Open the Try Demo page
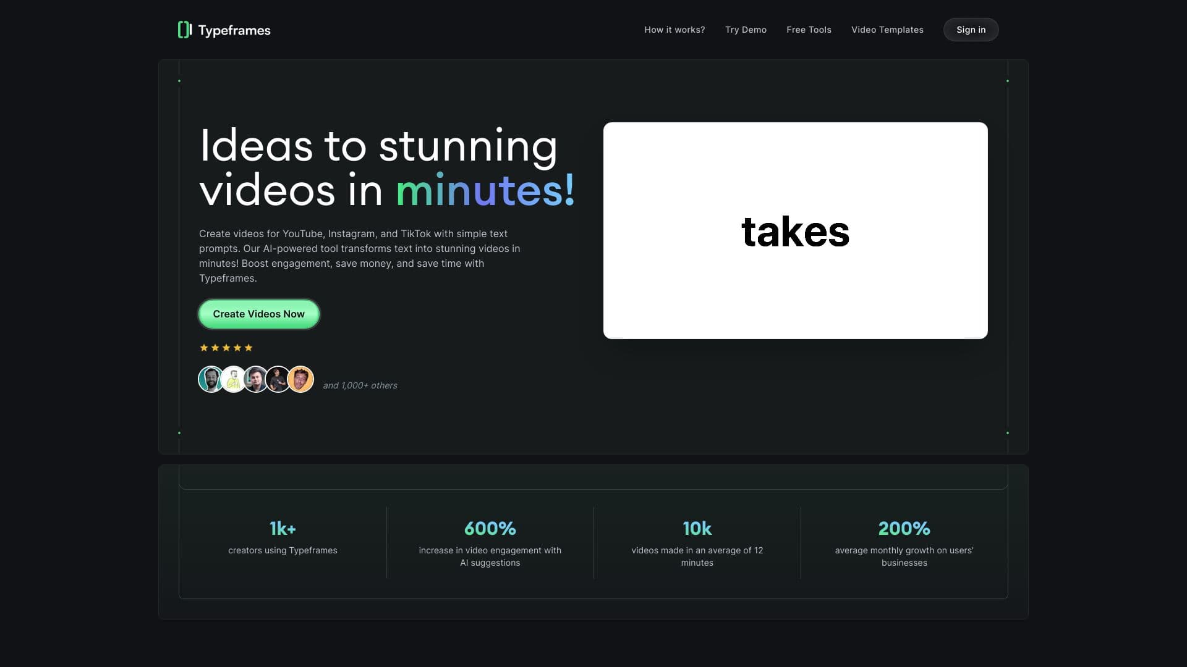1187x667 pixels. (x=746, y=29)
